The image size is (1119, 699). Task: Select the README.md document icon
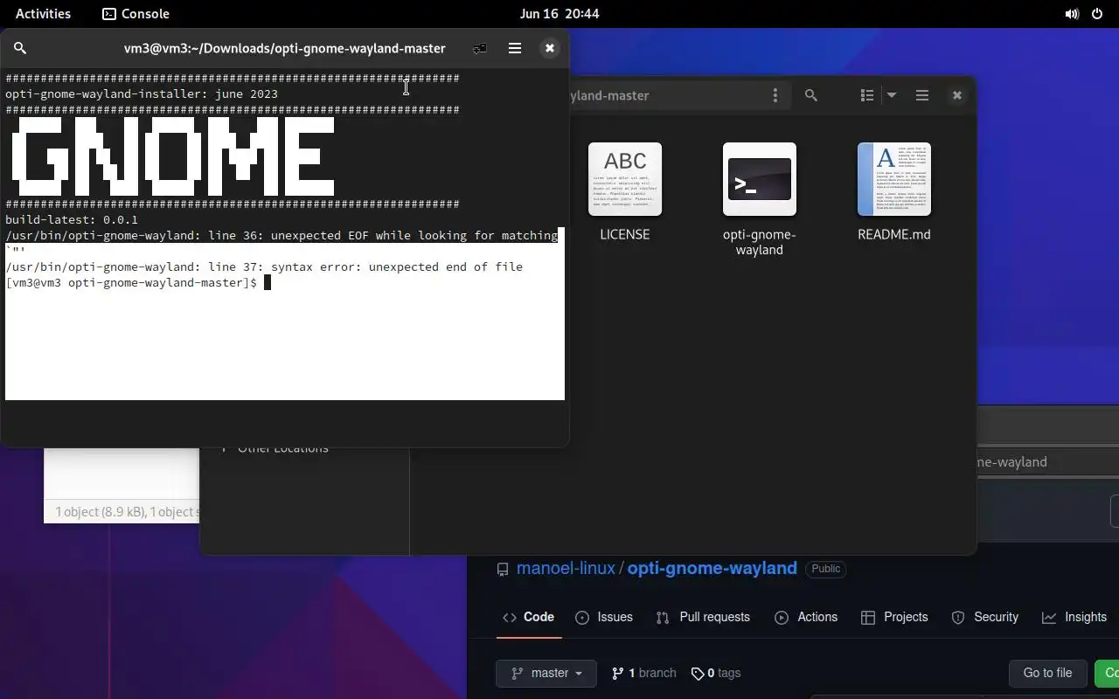pos(894,179)
